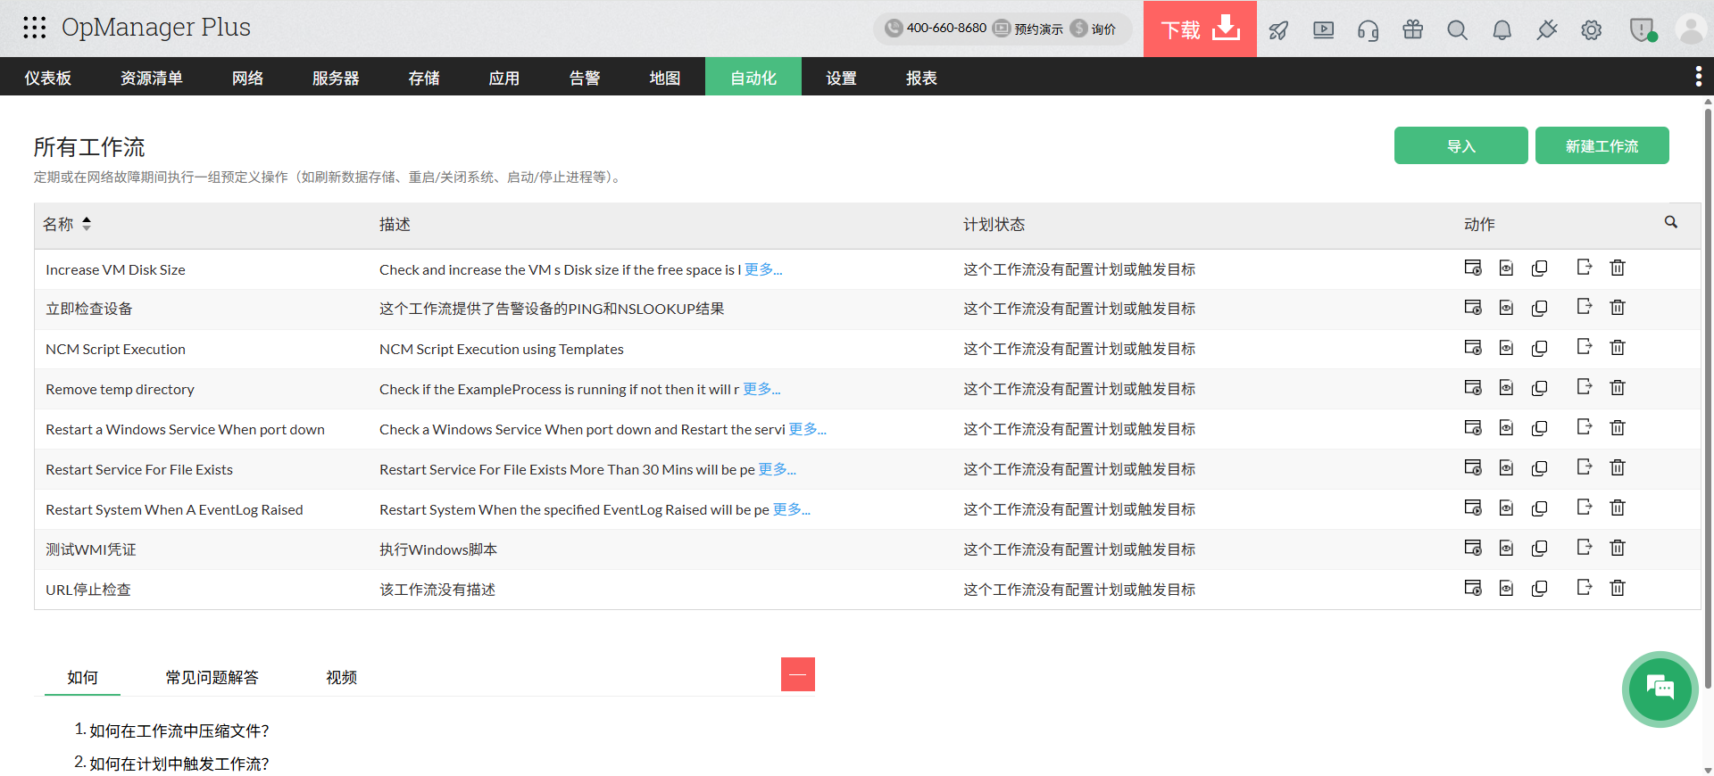Screen dimensions: 1714x776
Task: Delete the URL停止检查 workflow
Action: tap(1618, 588)
